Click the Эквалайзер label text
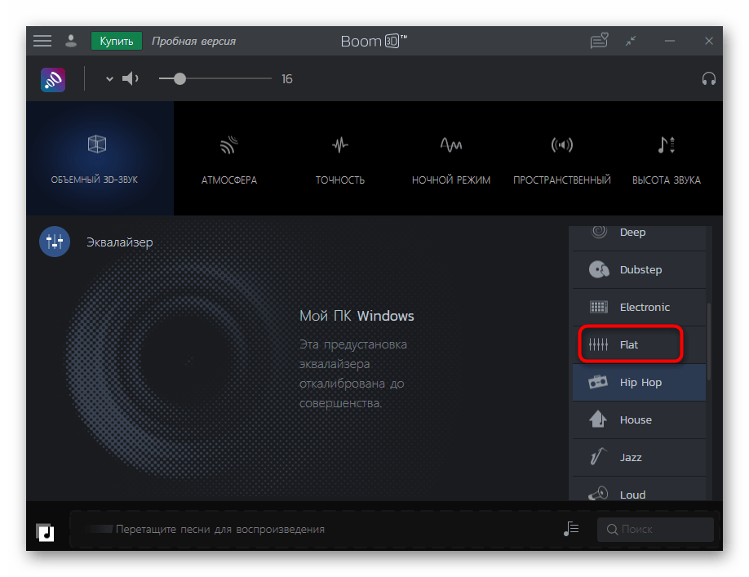749x577 pixels. coord(119,242)
